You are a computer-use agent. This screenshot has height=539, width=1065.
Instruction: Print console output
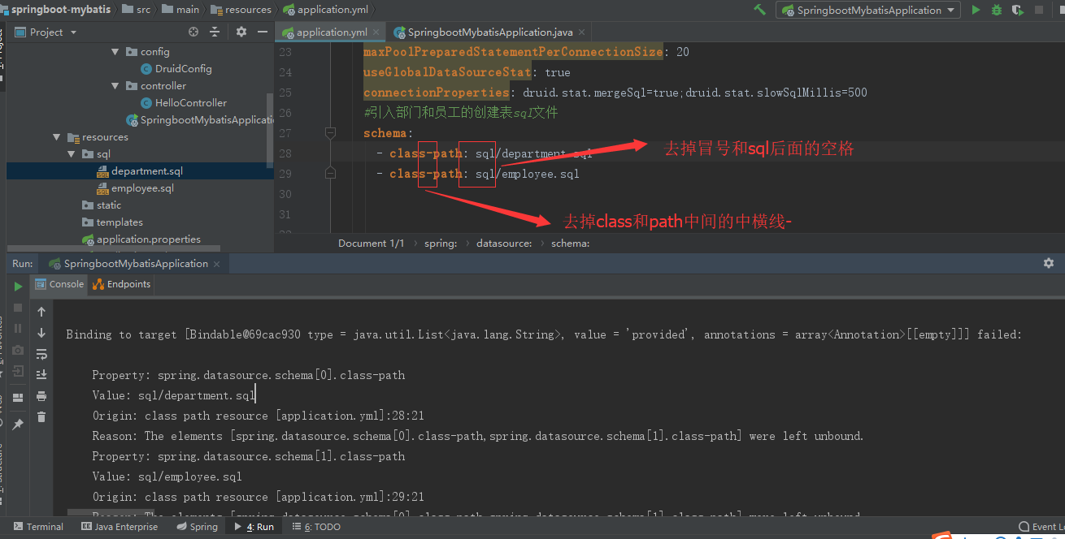click(41, 396)
